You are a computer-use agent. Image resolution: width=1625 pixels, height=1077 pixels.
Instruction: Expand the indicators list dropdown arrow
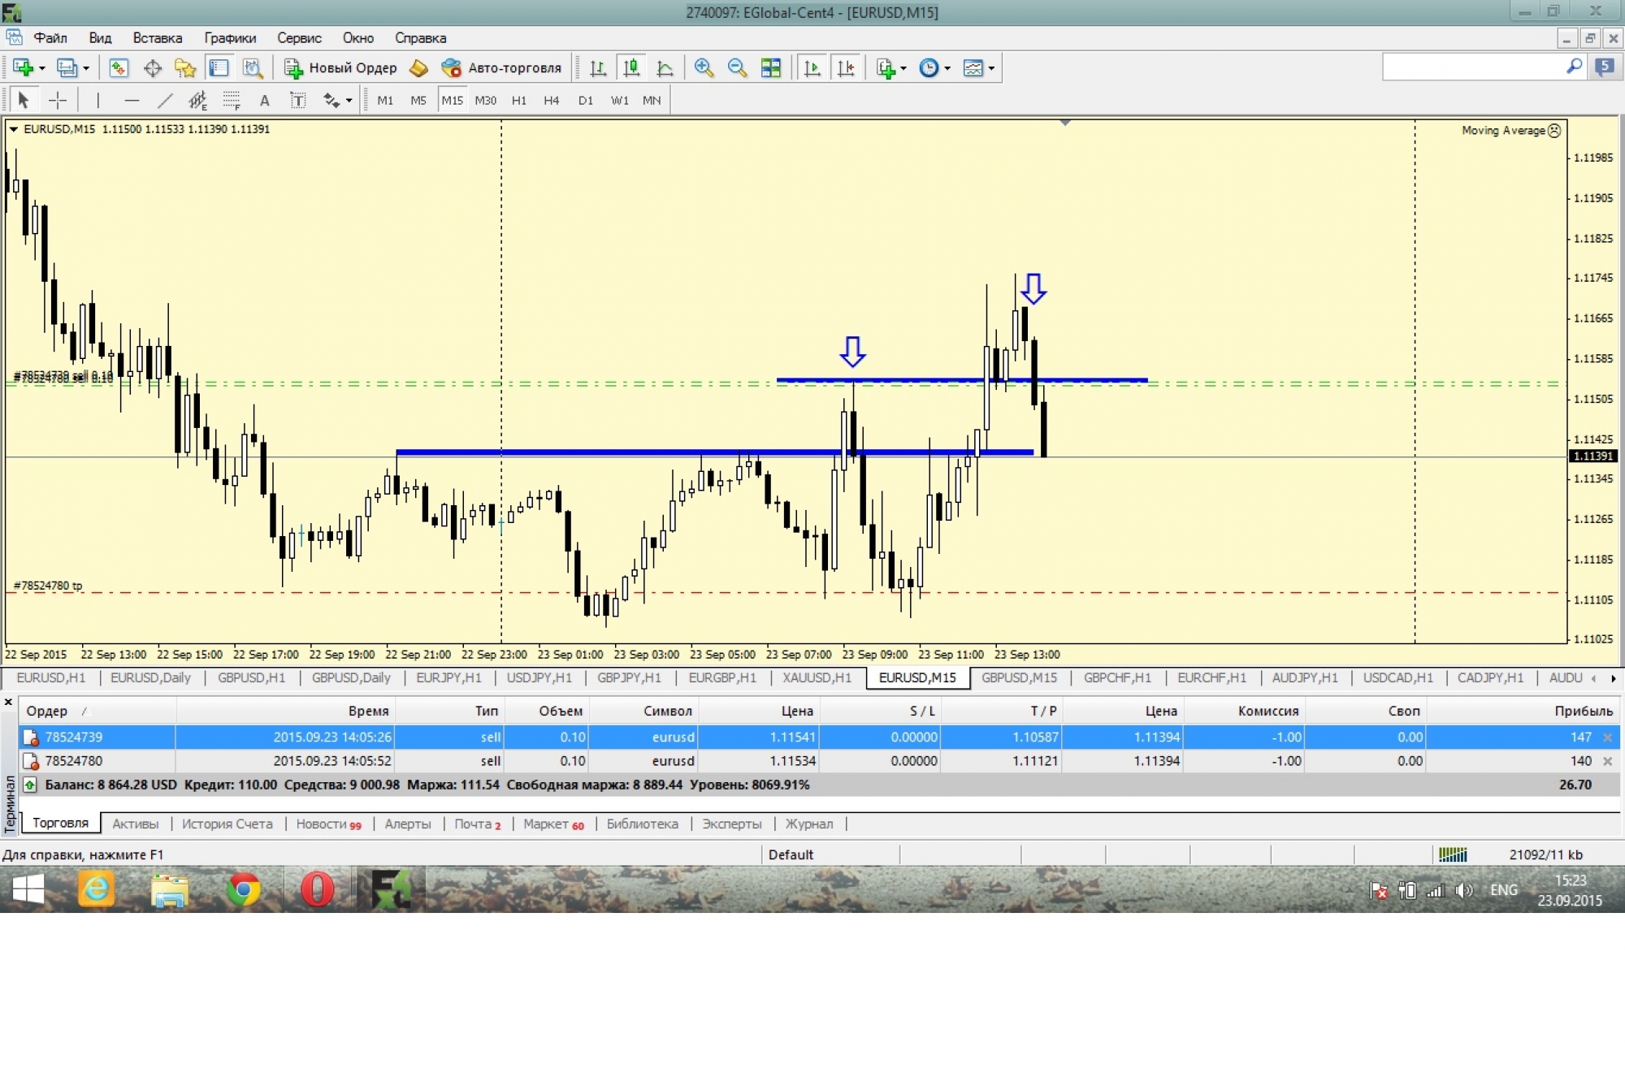[903, 68]
